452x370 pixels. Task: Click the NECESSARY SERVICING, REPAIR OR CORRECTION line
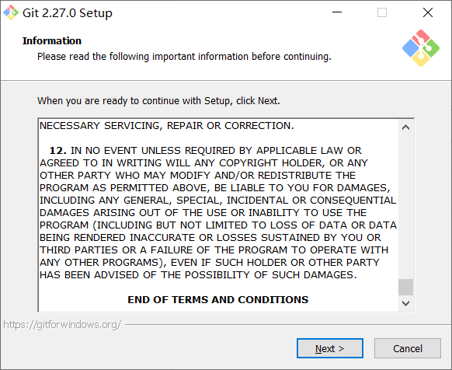(167, 126)
